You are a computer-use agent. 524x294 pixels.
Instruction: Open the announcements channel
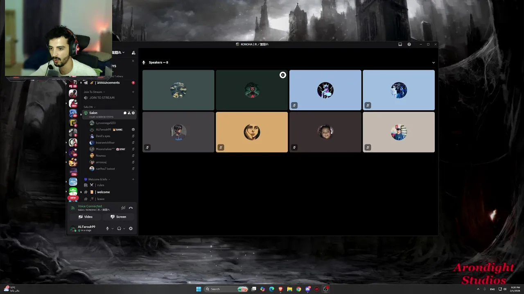click(108, 82)
